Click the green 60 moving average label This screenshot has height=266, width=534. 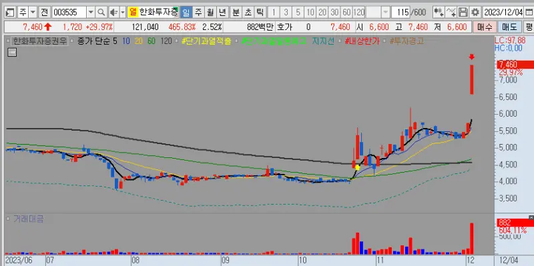coord(152,41)
